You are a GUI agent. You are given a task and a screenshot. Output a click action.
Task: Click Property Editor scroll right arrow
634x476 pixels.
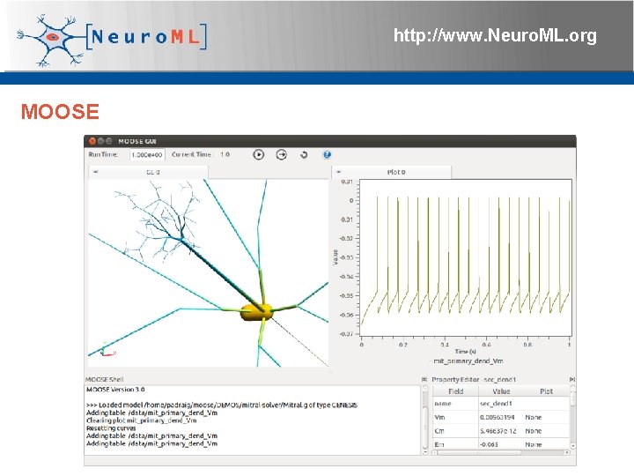coord(567,452)
